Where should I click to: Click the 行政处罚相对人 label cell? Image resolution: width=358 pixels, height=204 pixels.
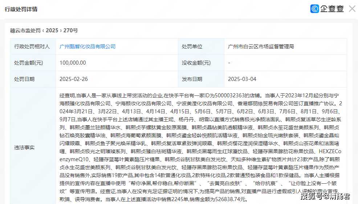(33, 46)
